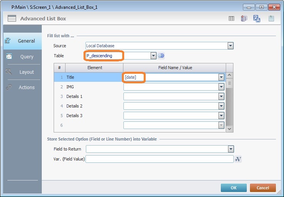Click the translation language icon
This screenshot has width=284, height=197.
(x=257, y=18)
